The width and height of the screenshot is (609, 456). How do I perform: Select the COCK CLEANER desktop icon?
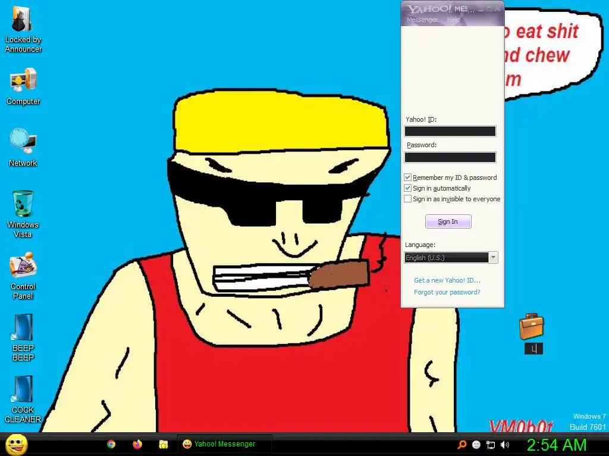(x=23, y=400)
